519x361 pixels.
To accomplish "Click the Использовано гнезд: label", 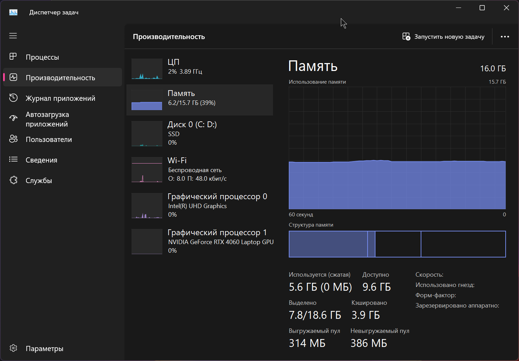I will pos(445,285).
